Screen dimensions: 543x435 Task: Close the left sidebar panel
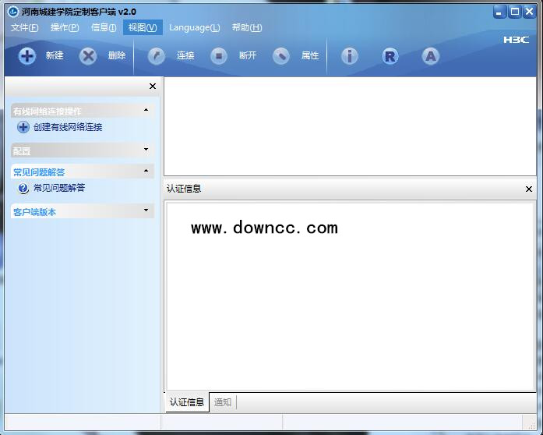click(x=153, y=87)
